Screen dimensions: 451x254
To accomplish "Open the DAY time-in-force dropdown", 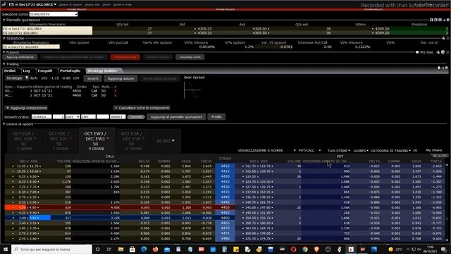I will click(x=73, y=116).
